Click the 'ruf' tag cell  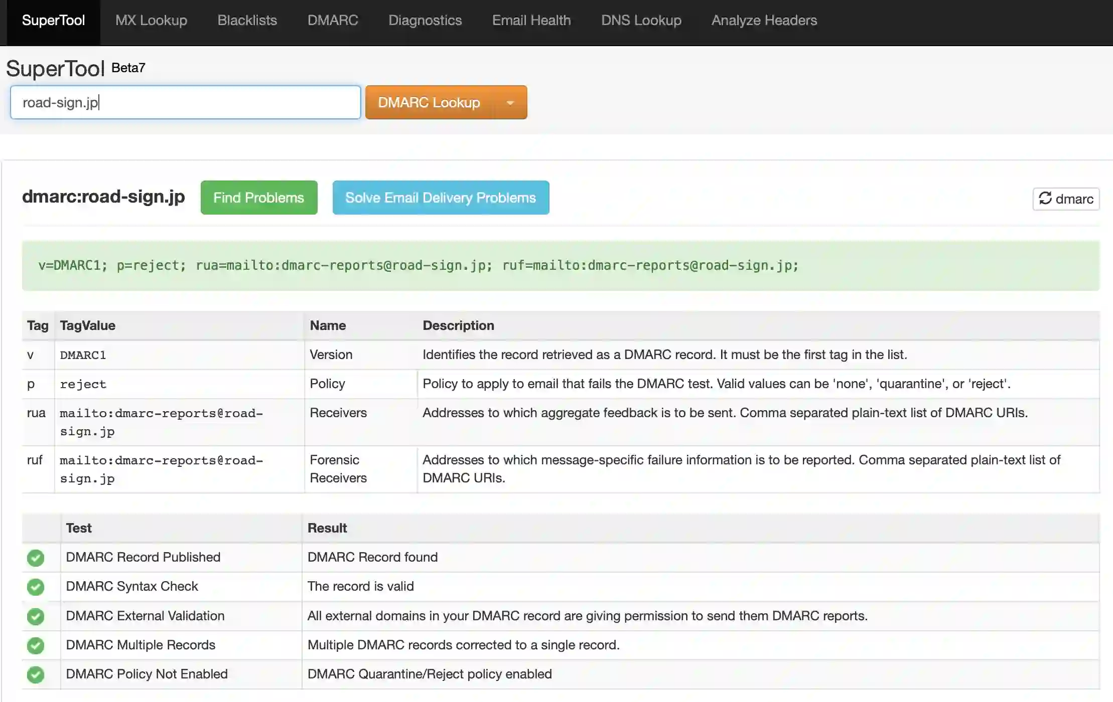pos(38,469)
